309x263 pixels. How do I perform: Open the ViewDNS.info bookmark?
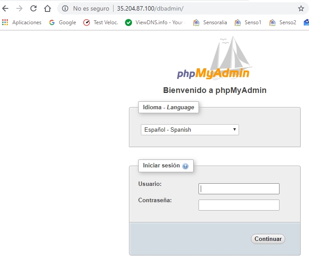(x=155, y=22)
